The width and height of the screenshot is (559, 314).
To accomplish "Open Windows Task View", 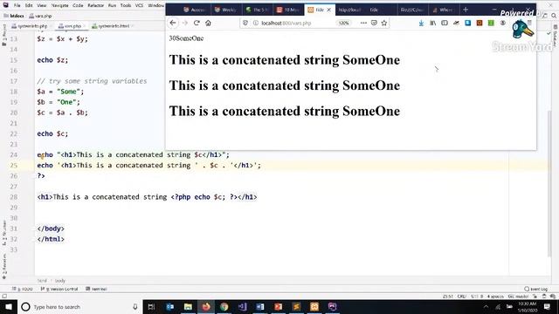I will pyautogui.click(x=151, y=306).
